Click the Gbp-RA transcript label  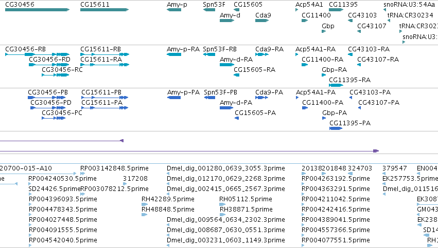335,70
